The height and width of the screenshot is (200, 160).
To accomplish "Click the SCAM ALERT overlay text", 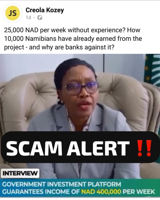I will pos(68,148).
